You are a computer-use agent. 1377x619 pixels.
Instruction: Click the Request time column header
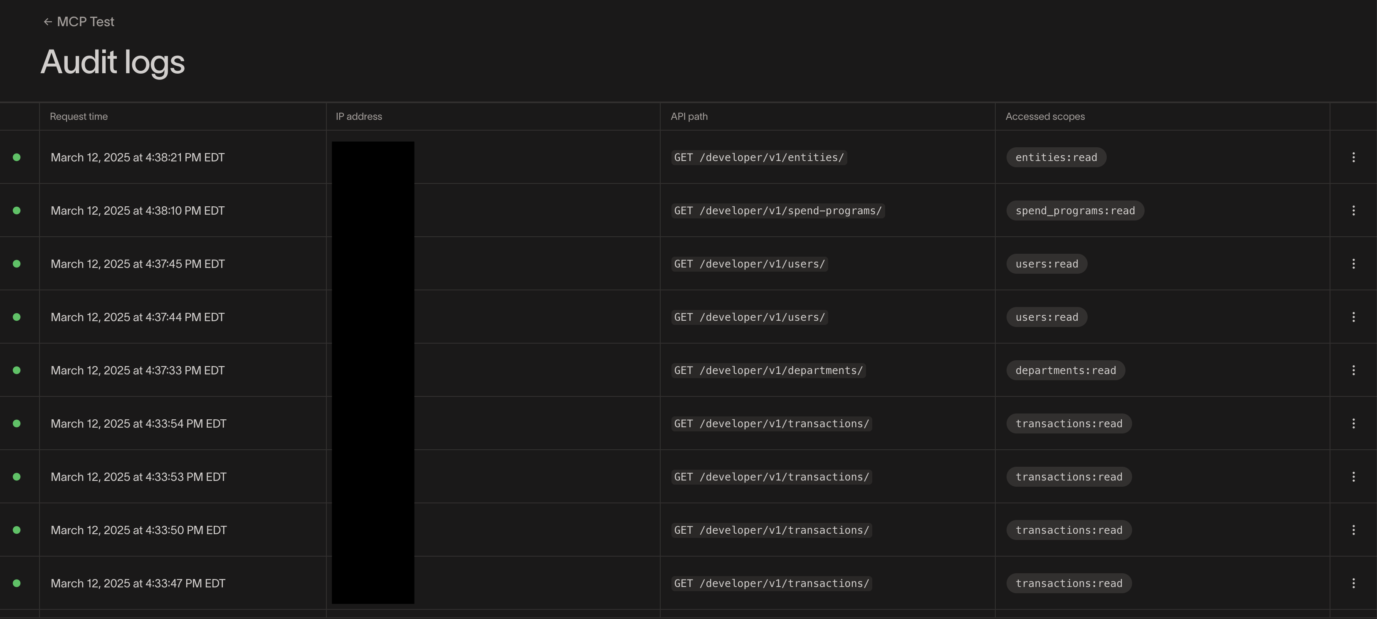(79, 116)
